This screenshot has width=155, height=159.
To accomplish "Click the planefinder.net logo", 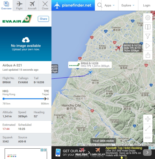I will (73, 5).
